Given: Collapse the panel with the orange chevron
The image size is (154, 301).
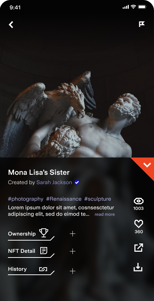Looking at the screenshot, I should tap(147, 165).
